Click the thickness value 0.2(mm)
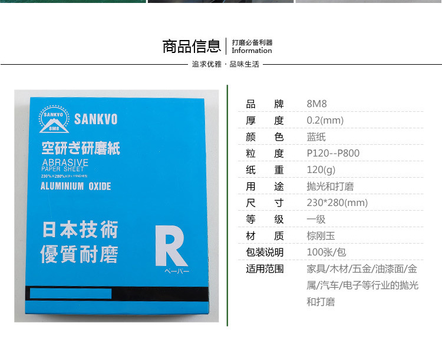The width and height of the screenshot is (442, 339). click(325, 121)
